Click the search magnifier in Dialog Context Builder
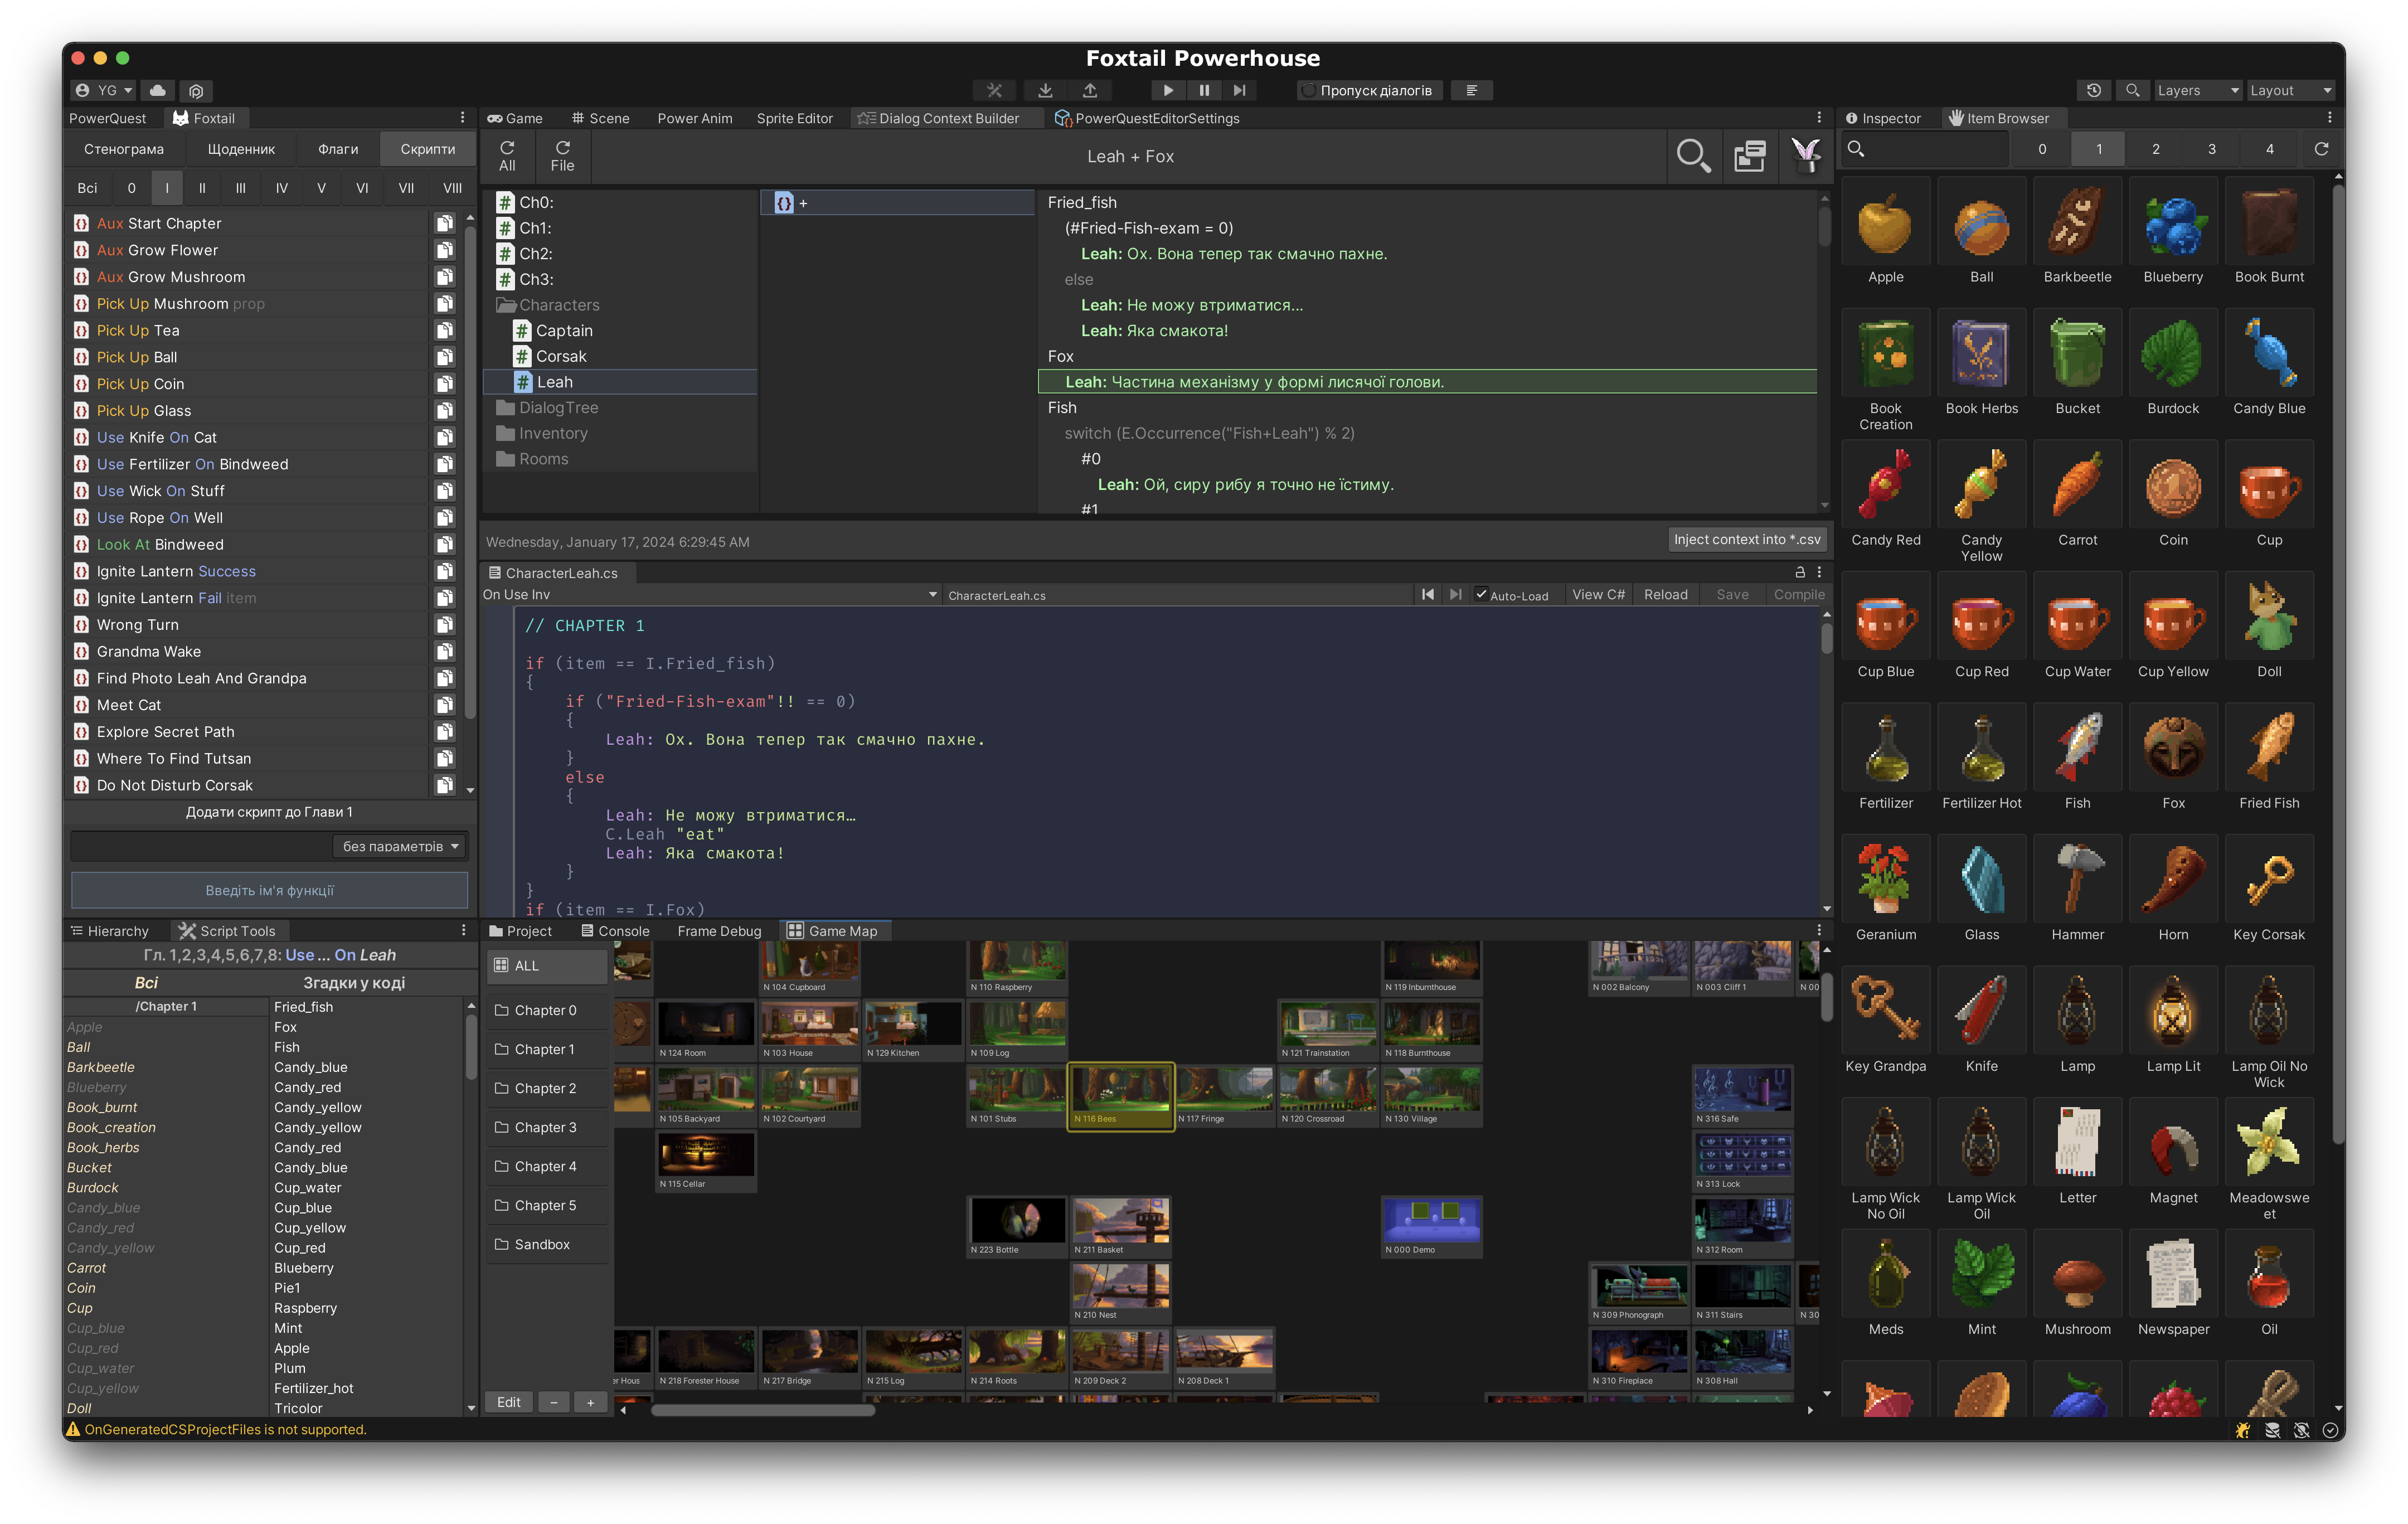 [x=1693, y=156]
